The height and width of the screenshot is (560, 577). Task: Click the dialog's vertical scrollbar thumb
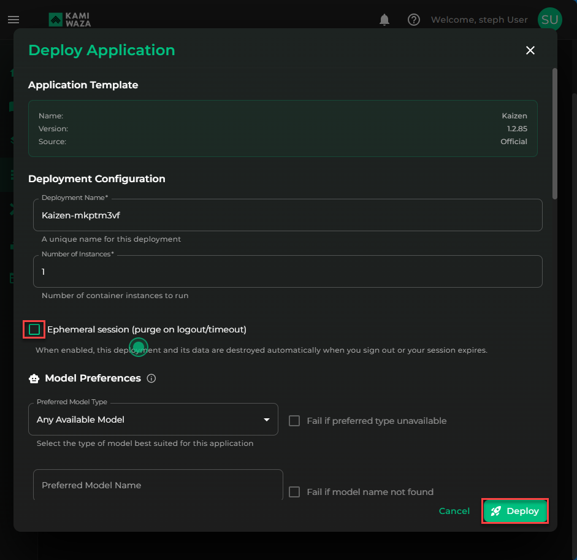point(554,134)
